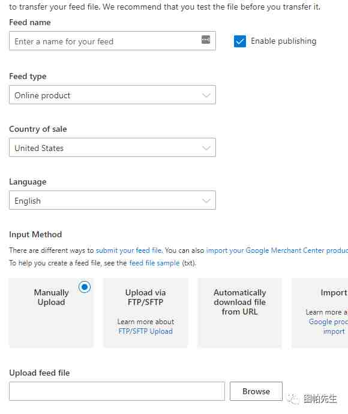Click the autofill icon in Feed name field

point(206,40)
